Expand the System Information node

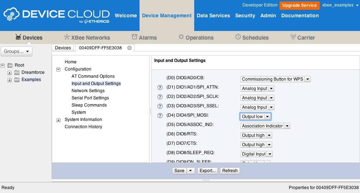(59, 120)
